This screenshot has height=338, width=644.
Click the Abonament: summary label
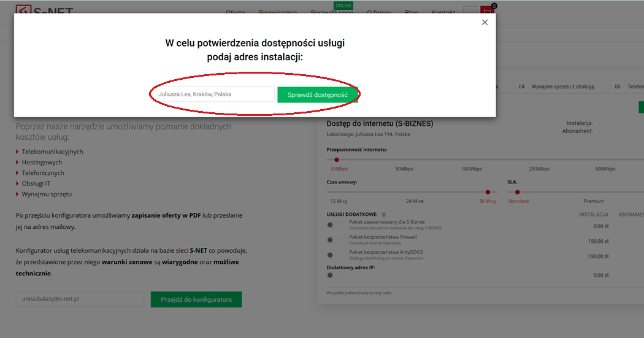(578, 131)
